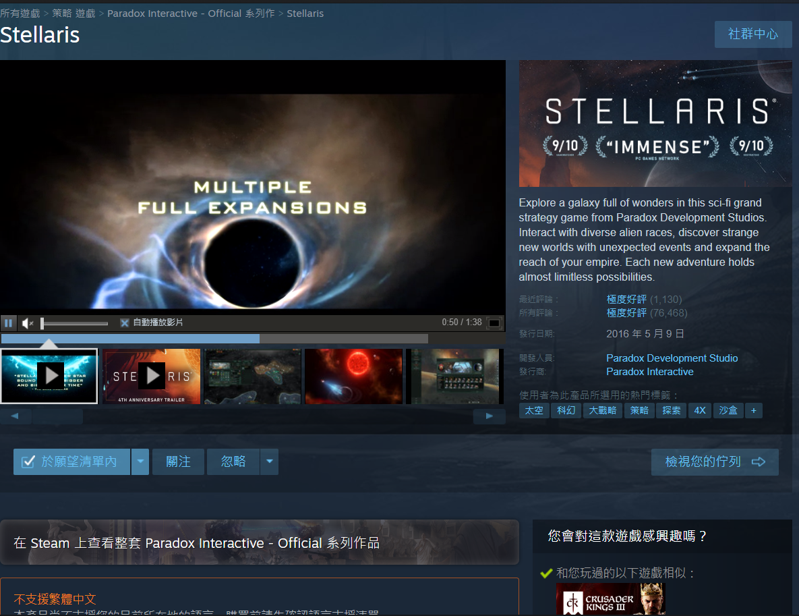This screenshot has width=799, height=616.
Task: Expand the wishlist dropdown arrow
Action: [x=140, y=462]
